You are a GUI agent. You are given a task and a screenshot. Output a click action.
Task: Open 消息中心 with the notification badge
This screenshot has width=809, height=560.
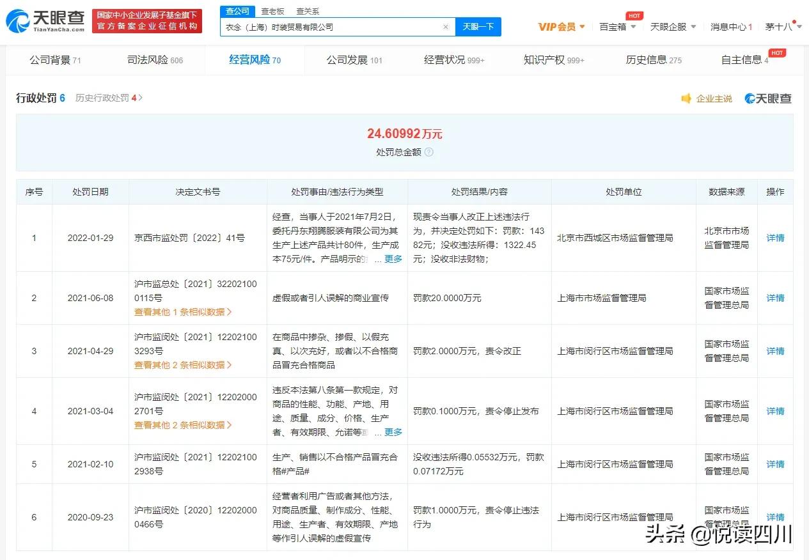731,27
